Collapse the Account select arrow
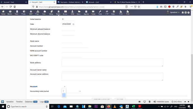 (x=65, y=87)
